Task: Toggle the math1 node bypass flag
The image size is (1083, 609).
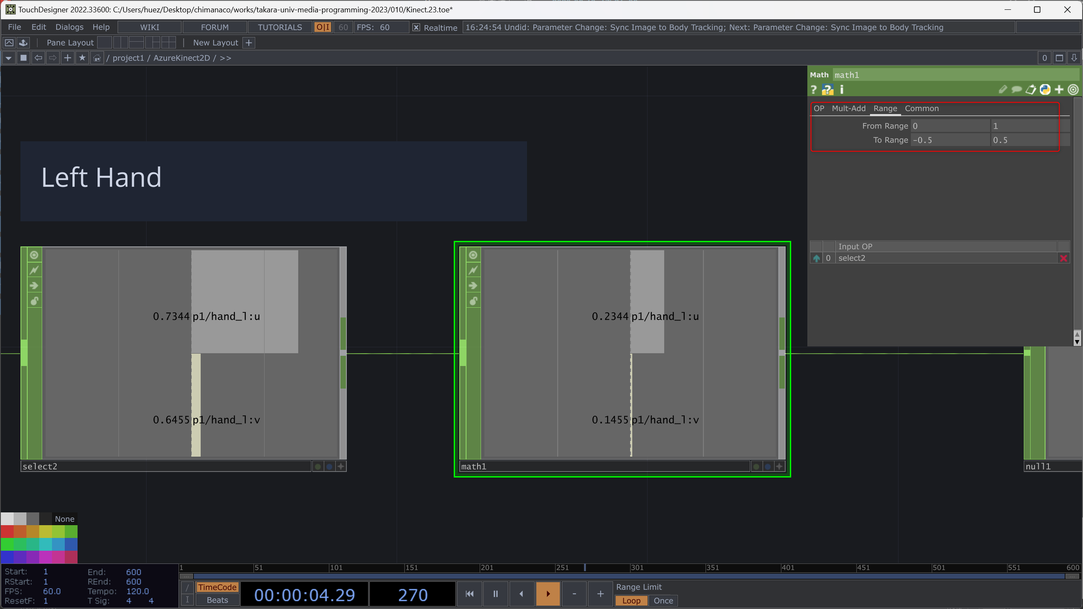Action: pos(473,270)
